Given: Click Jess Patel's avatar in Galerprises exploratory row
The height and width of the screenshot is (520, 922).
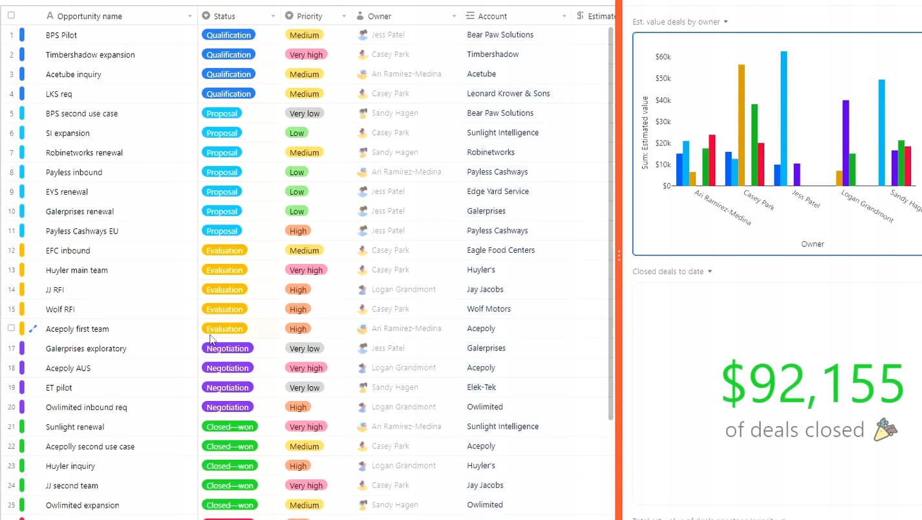Looking at the screenshot, I should tap(363, 348).
